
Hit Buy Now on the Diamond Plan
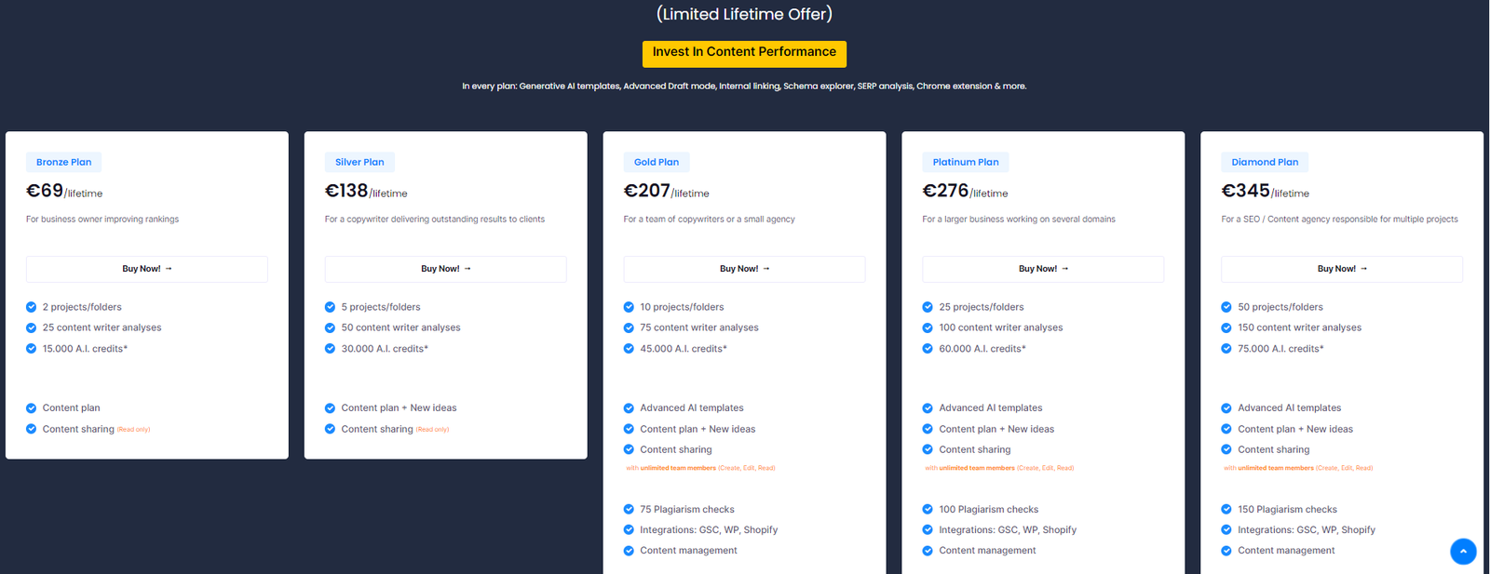(x=1342, y=269)
